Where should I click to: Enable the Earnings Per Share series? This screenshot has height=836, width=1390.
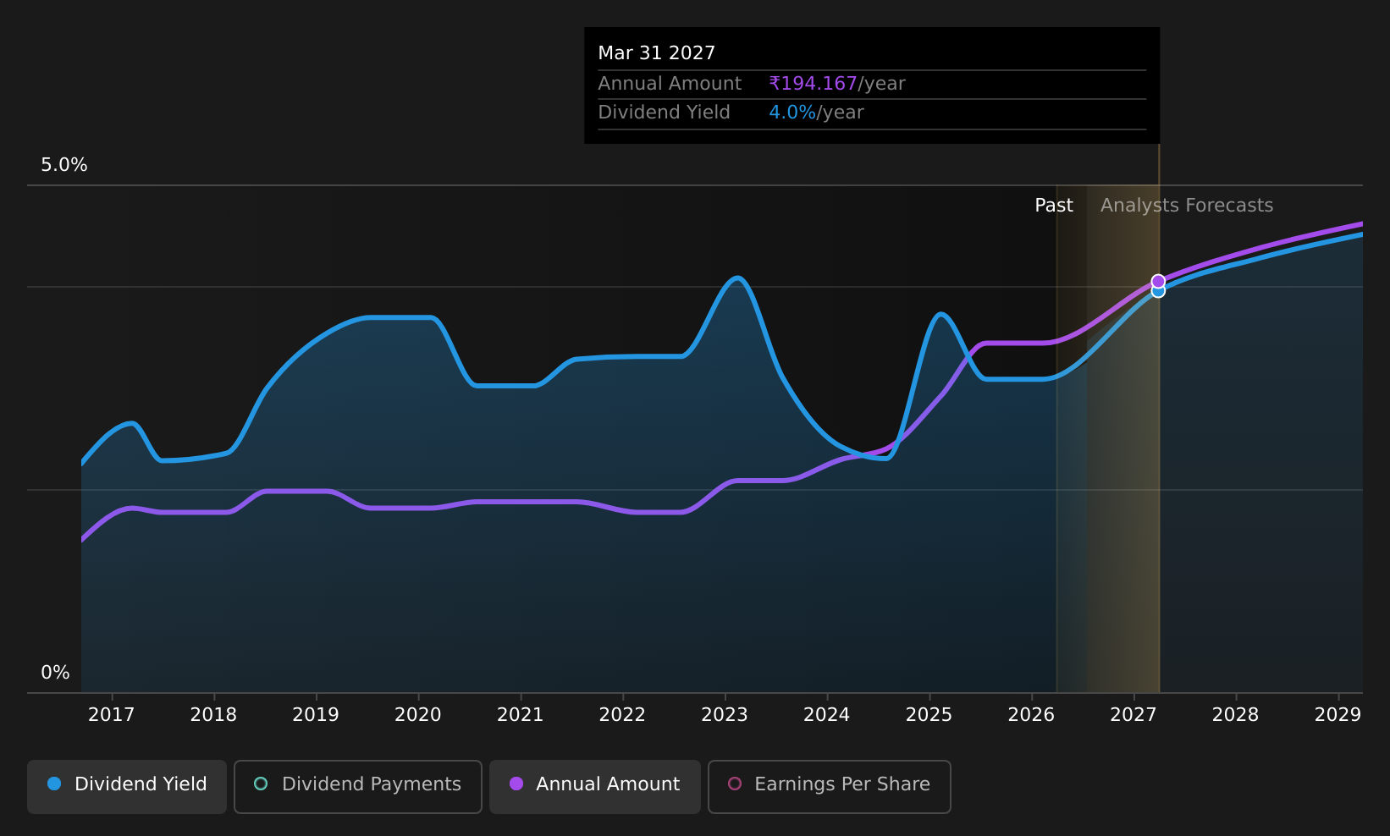(830, 786)
